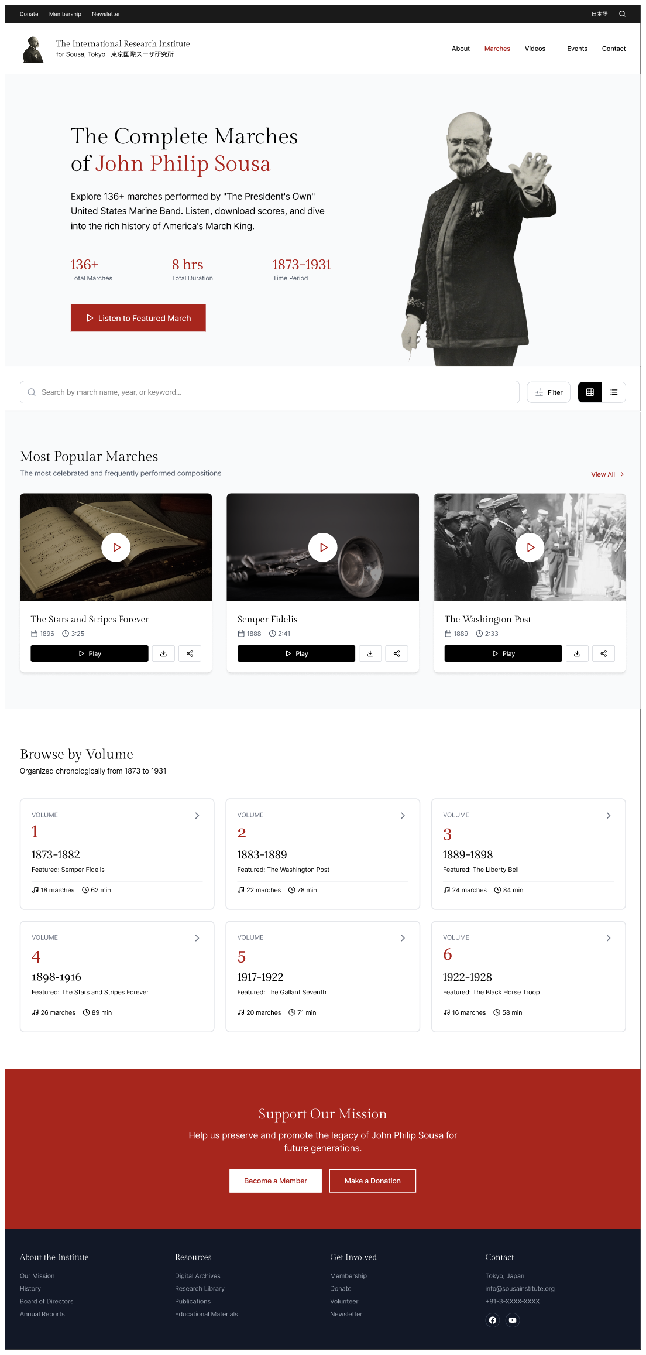
Task: Play overlay on Stars and Stripes thumbnail
Action: pos(116,548)
